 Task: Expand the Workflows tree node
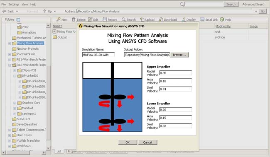tap(10, 146)
